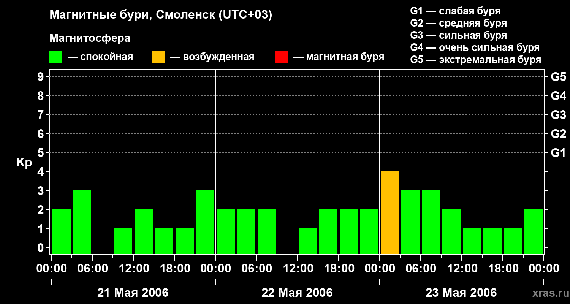Click the 23 May 09:00–12:00 bar (Kp 2)

[451, 231]
